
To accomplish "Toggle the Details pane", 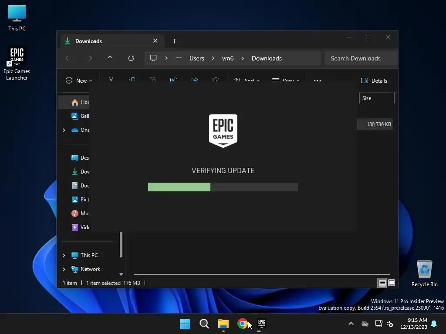I will [x=374, y=80].
